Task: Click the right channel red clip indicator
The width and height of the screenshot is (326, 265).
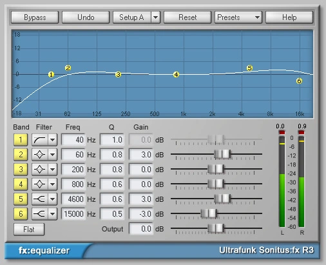Action: coord(302,132)
